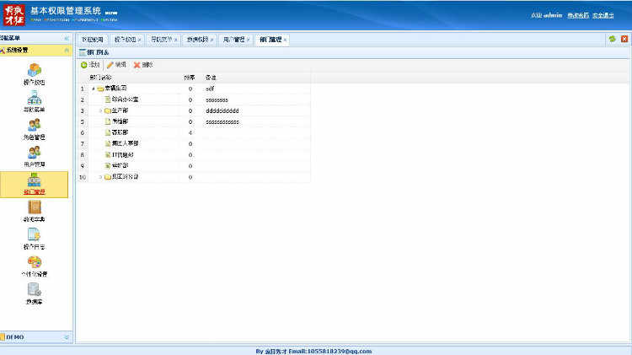Click the DEMO section header
This screenshot has height=355, width=632.
[36, 337]
